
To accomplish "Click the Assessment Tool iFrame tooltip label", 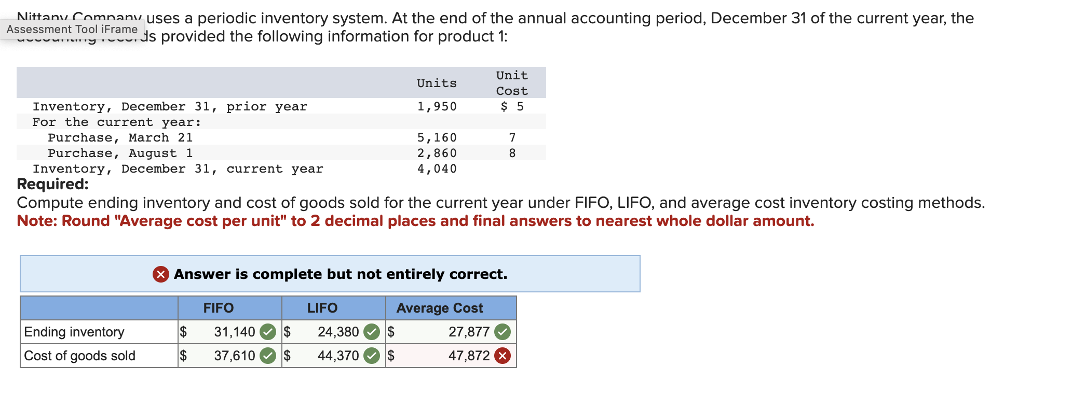I will pos(72,30).
